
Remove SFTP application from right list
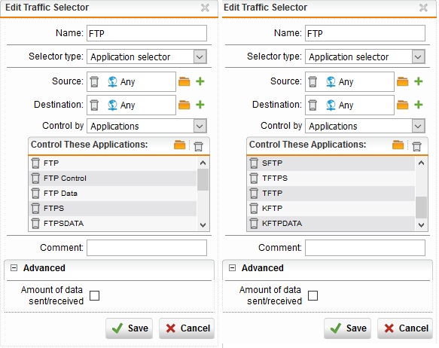(254, 163)
